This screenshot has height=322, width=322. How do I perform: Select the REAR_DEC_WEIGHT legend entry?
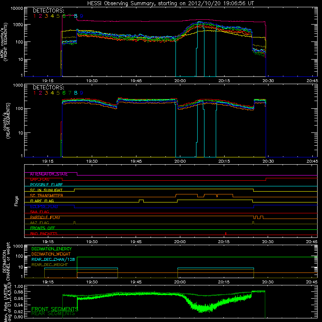pyautogui.click(x=50, y=265)
